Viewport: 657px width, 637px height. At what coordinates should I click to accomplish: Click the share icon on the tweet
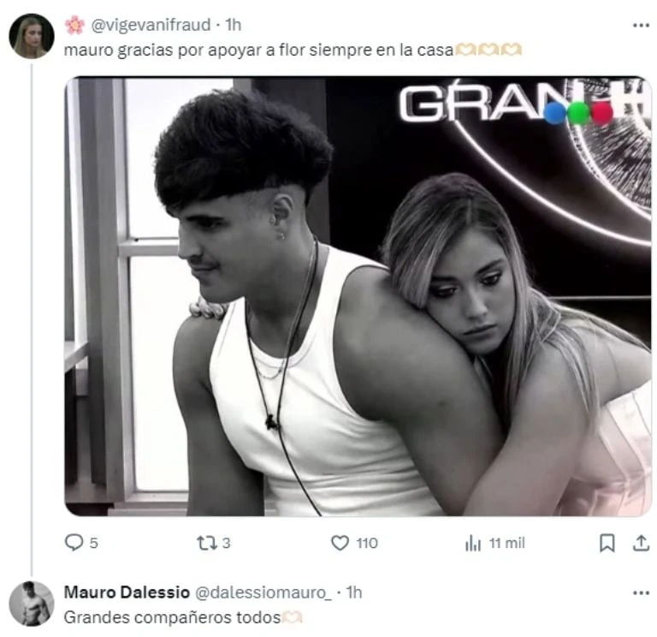(639, 543)
